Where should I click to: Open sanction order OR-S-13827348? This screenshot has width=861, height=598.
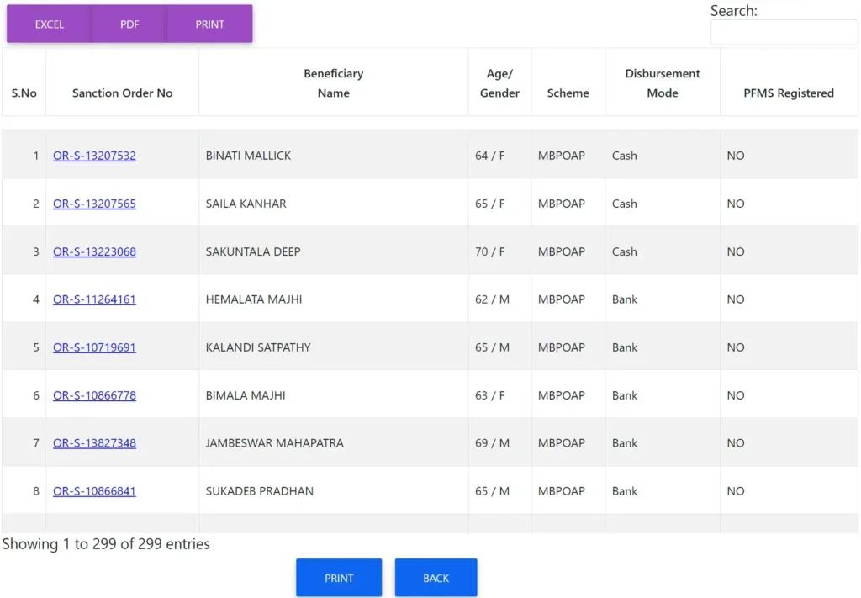94,443
